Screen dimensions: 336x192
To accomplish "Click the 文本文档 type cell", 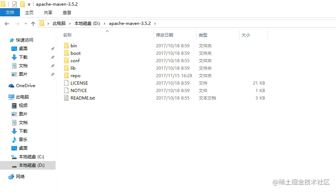I will click(207, 98).
